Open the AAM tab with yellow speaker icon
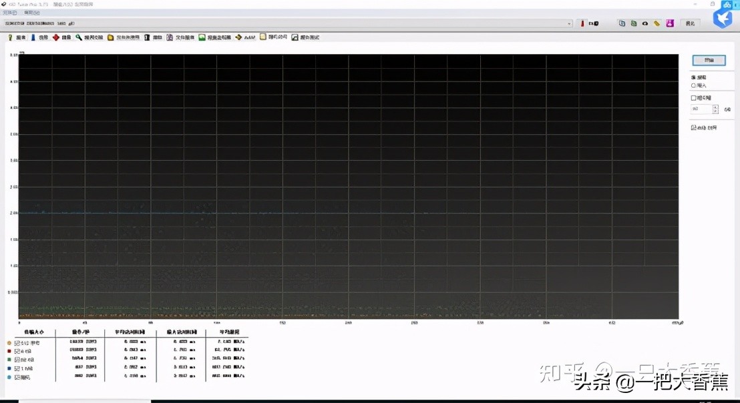This screenshot has height=403, width=740. pyautogui.click(x=245, y=37)
